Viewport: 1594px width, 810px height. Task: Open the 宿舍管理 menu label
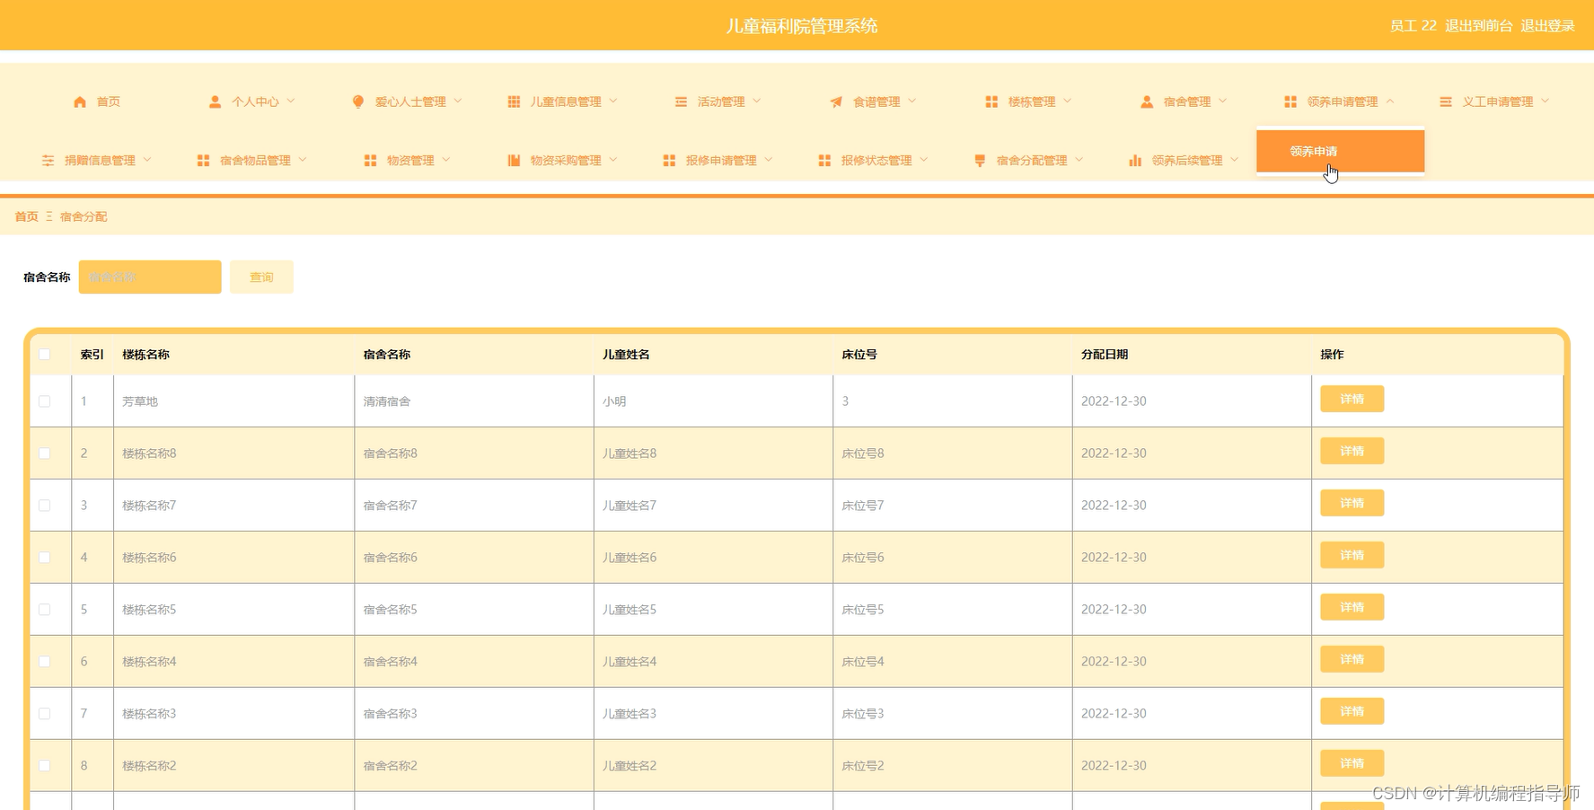[1187, 101]
